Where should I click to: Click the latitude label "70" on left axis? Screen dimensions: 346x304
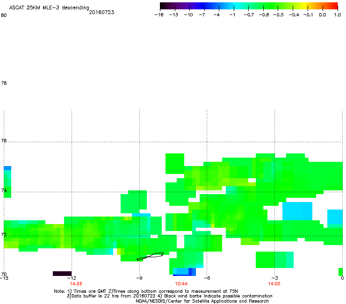[x=4, y=274]
